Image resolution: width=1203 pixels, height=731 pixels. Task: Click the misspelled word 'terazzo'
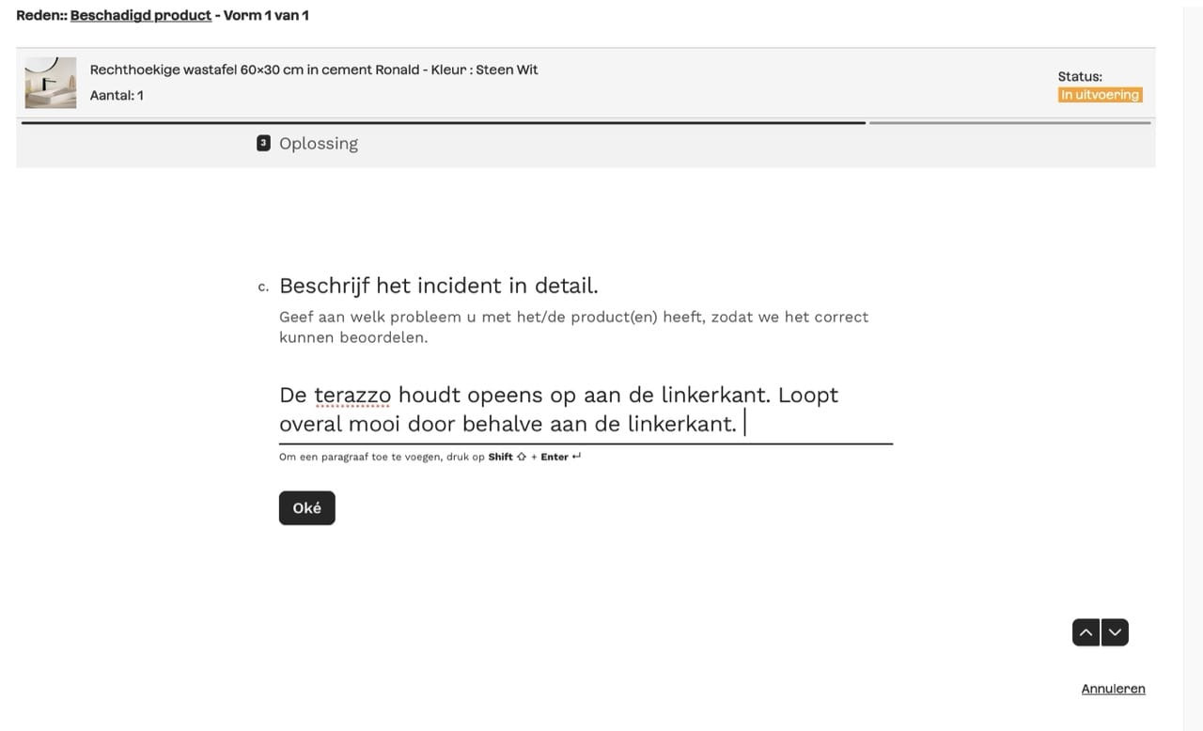[x=352, y=395]
